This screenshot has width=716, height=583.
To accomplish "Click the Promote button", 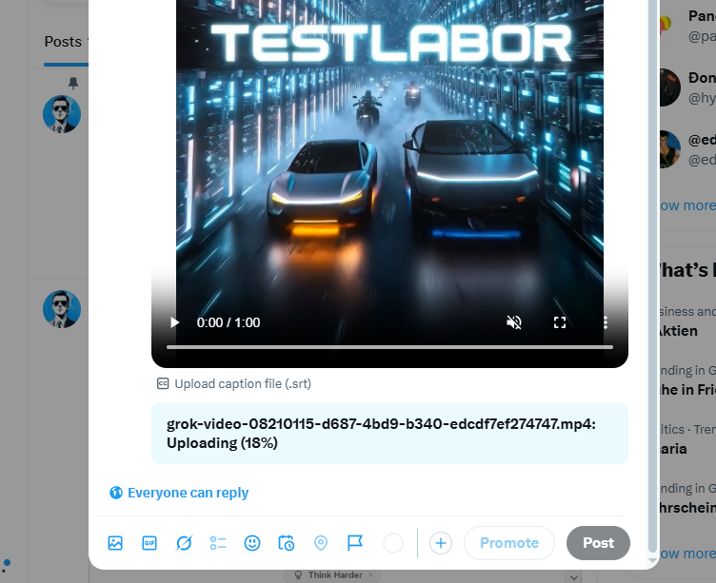I will [509, 543].
